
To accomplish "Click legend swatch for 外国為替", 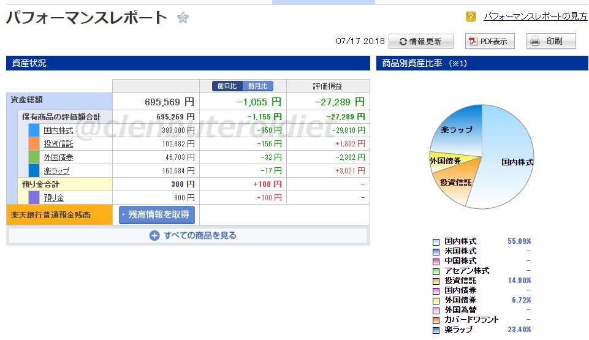I will point(436,311).
